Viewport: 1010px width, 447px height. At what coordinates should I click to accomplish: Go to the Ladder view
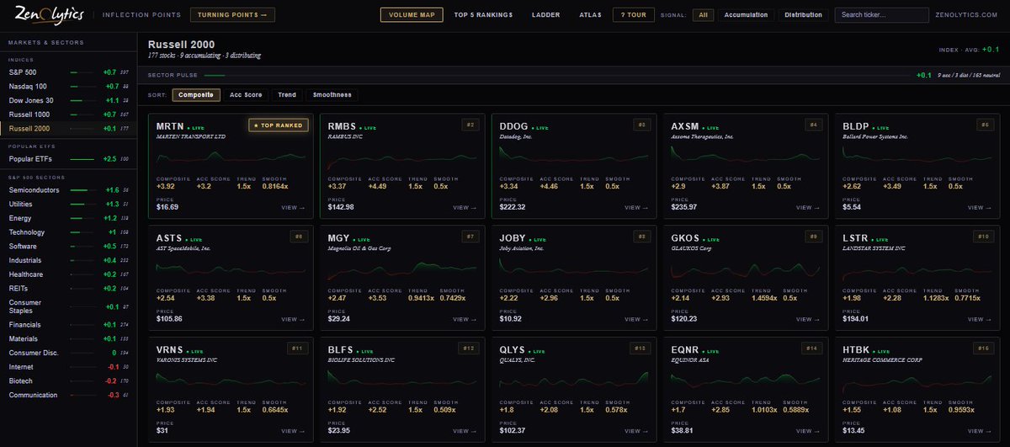click(x=545, y=14)
